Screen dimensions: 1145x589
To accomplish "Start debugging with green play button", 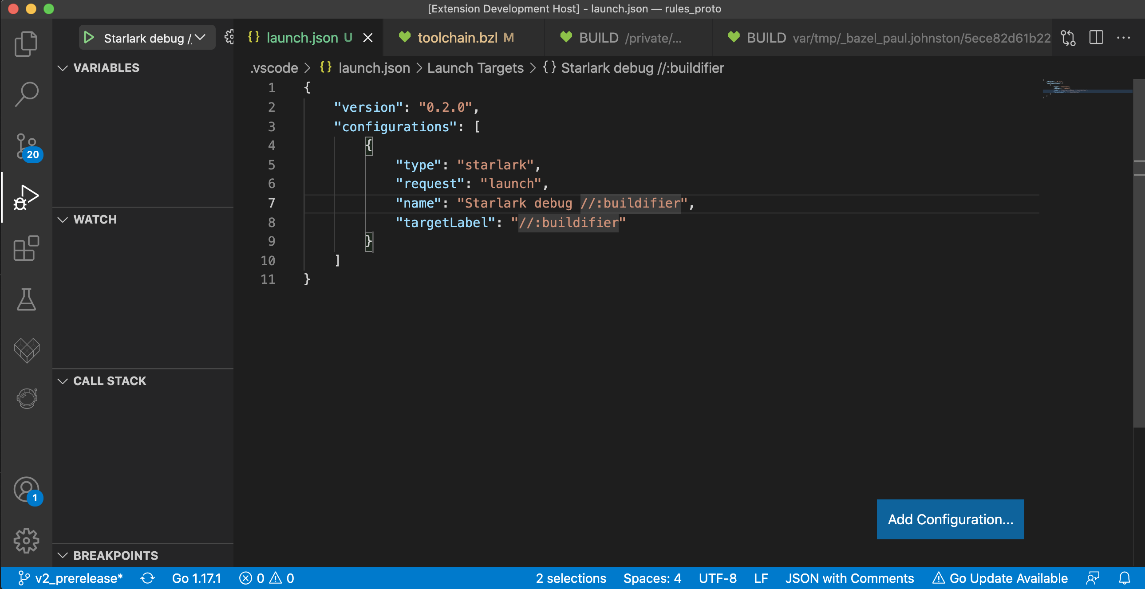I will (89, 38).
